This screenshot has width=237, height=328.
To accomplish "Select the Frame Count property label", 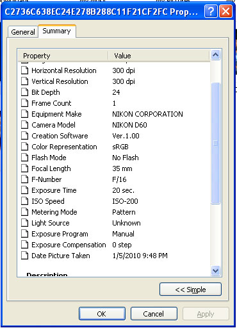I will point(51,103).
